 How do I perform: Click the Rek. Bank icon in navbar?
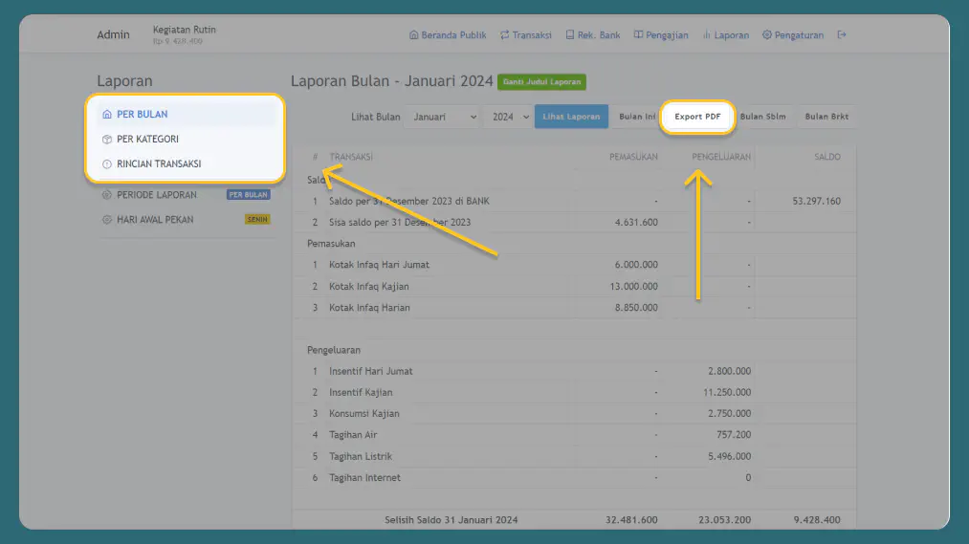(570, 35)
